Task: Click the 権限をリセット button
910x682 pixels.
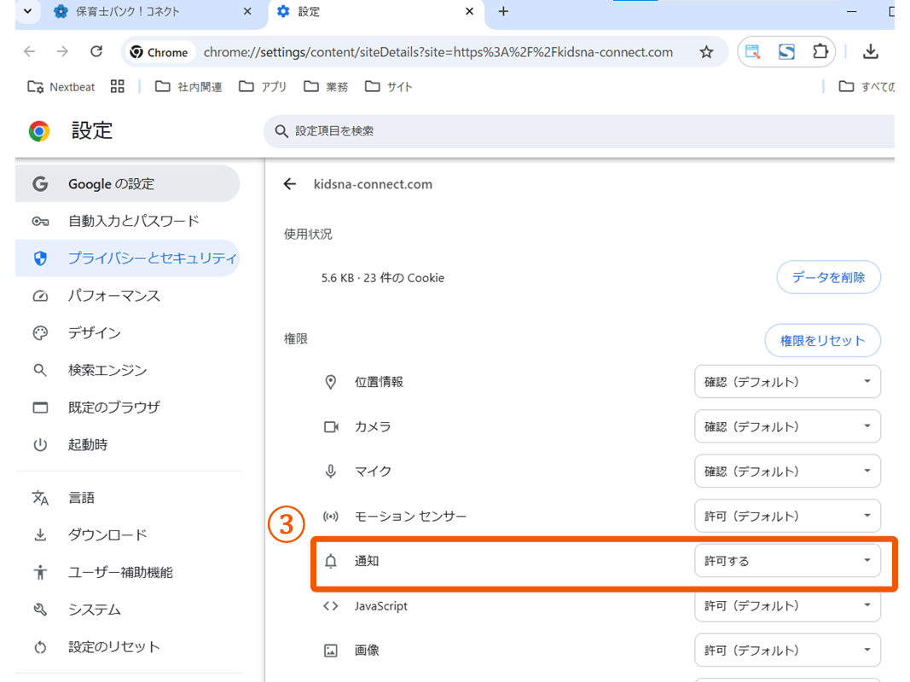Action: point(822,340)
